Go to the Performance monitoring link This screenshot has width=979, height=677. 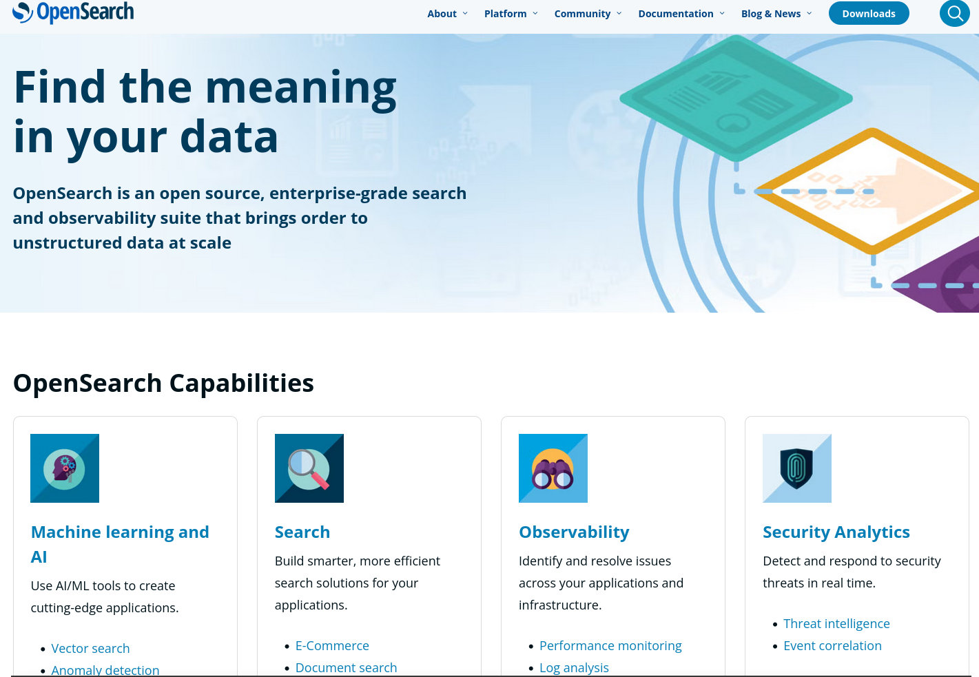[x=610, y=645]
